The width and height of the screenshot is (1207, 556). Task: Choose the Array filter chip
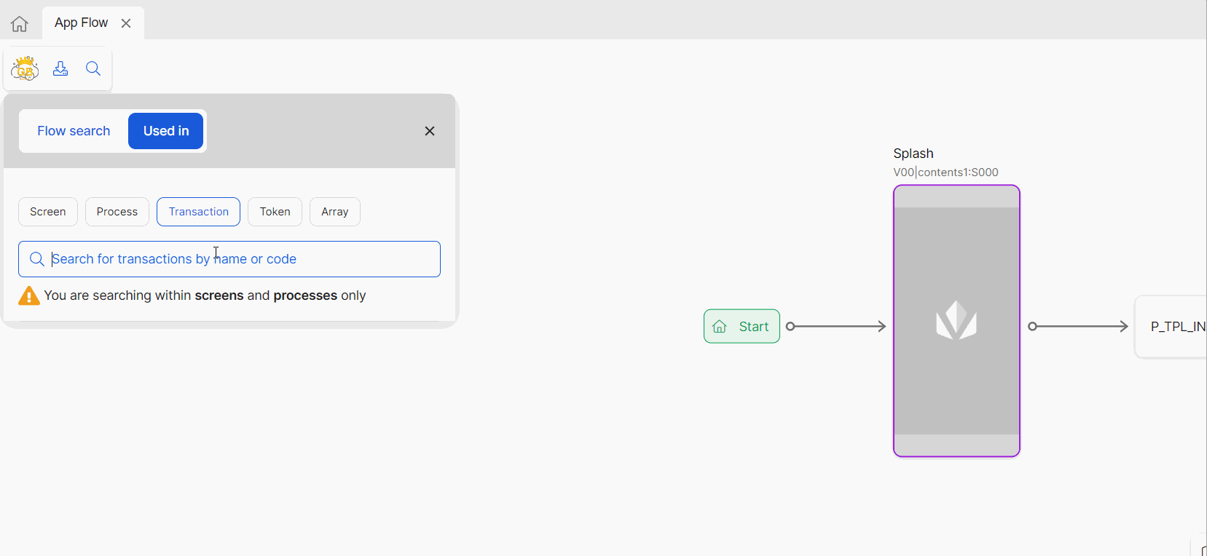click(x=334, y=212)
